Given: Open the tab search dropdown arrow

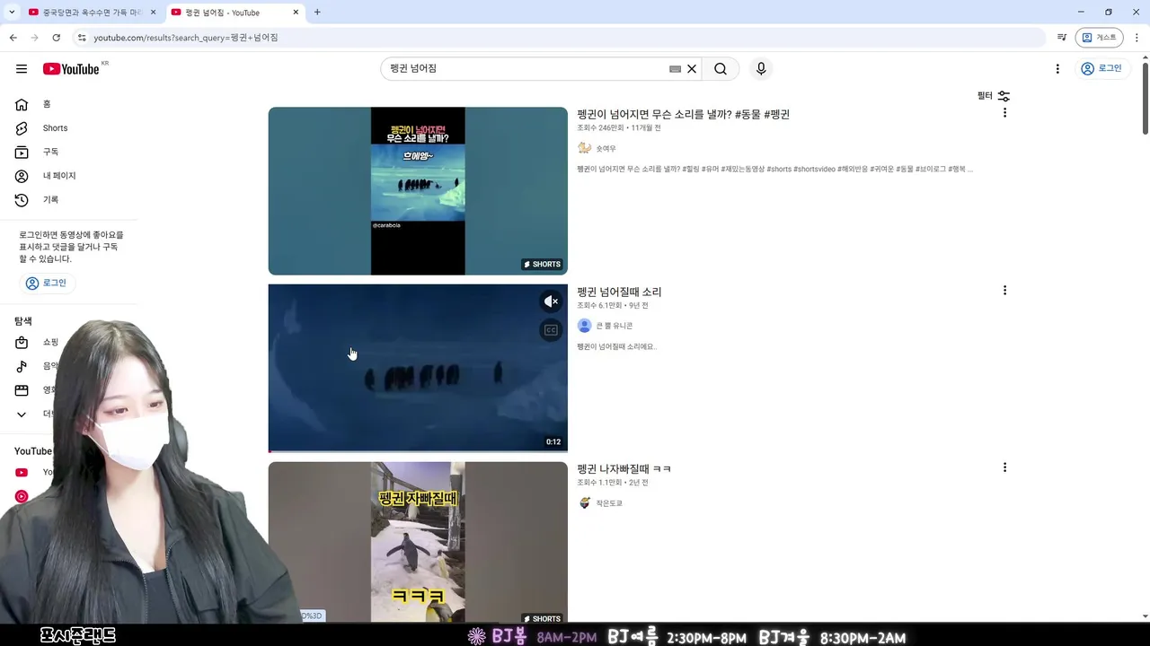Looking at the screenshot, I should coord(11,13).
